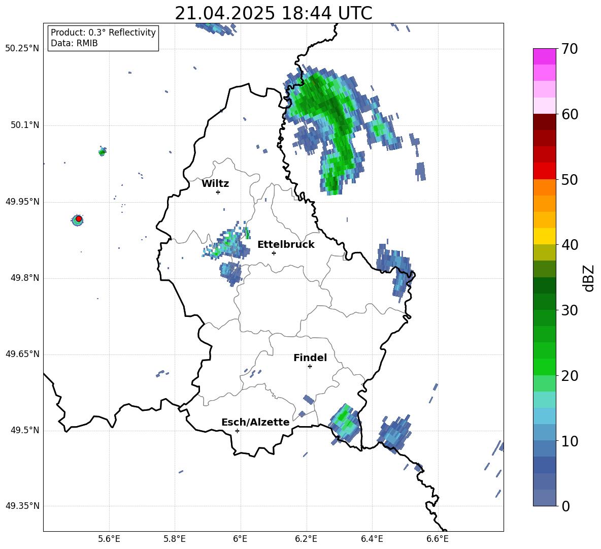Click the green echo southeast of Findel
601x549 pixels.
(345, 424)
